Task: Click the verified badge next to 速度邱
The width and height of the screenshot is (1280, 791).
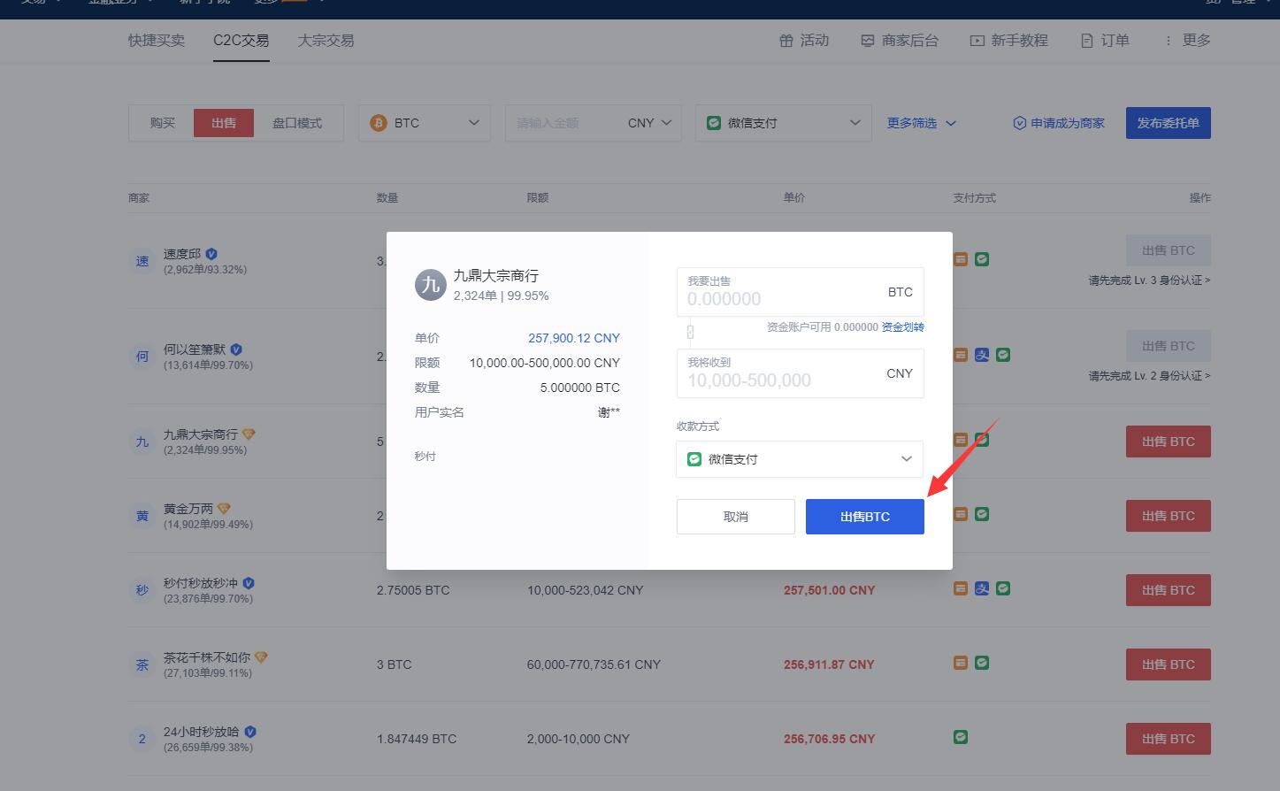Action: (211, 253)
